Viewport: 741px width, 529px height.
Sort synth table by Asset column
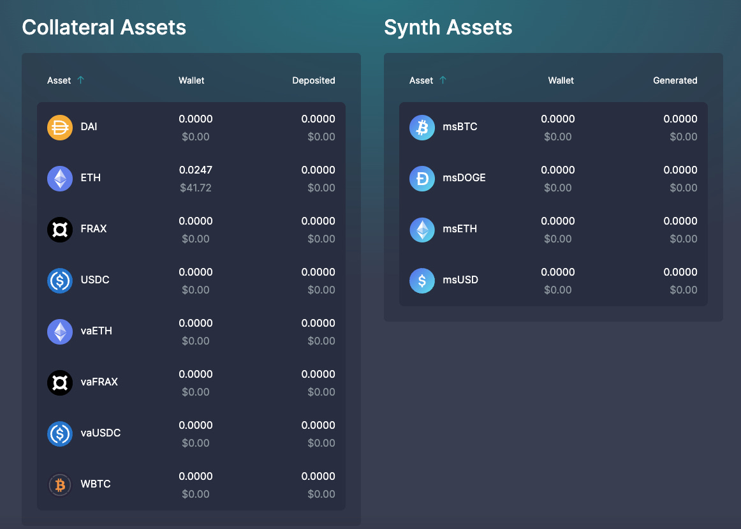click(x=421, y=80)
